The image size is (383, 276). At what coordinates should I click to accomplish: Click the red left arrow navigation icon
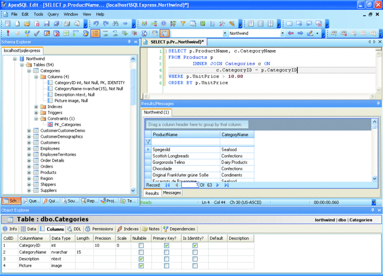pyautogui.click(x=291, y=33)
